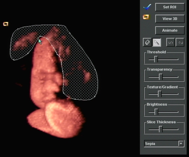Click the undo arrow icon
This screenshot has width=189, height=157.
[x=171, y=42]
